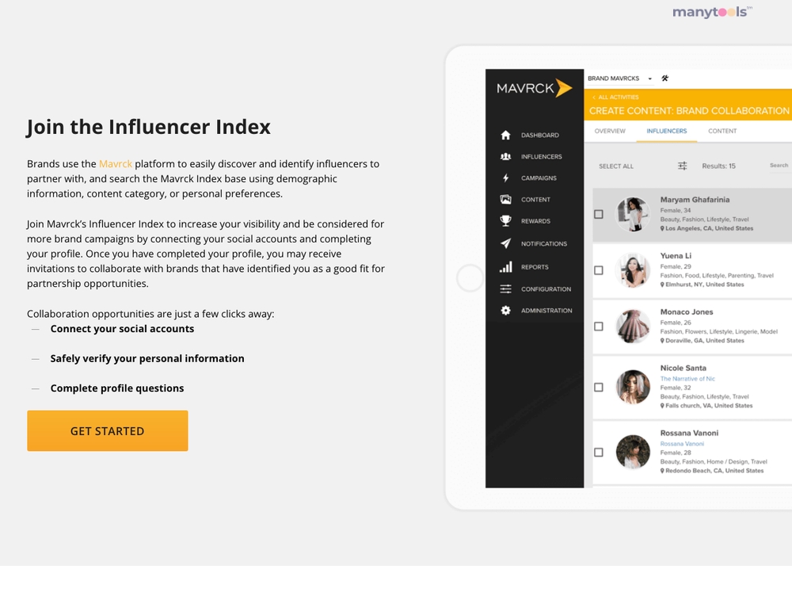Click the Get Started button
The height and width of the screenshot is (600, 792).
tap(108, 430)
